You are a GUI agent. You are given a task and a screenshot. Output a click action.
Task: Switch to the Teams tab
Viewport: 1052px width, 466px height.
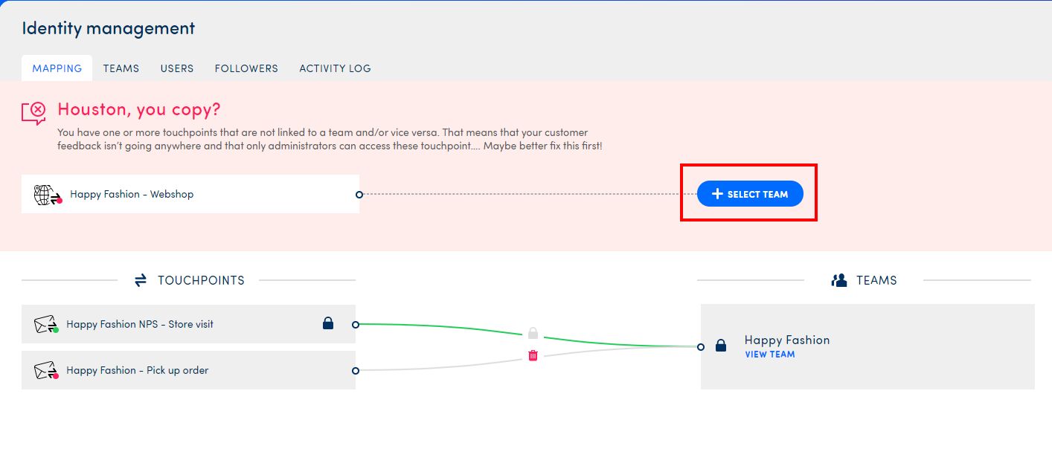tap(121, 68)
